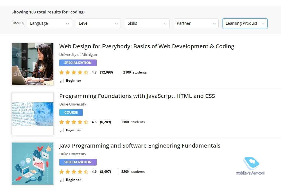Click the Programming Foundations binary code thumbnail
Viewport: 281px width, 188px height.
tap(33, 114)
